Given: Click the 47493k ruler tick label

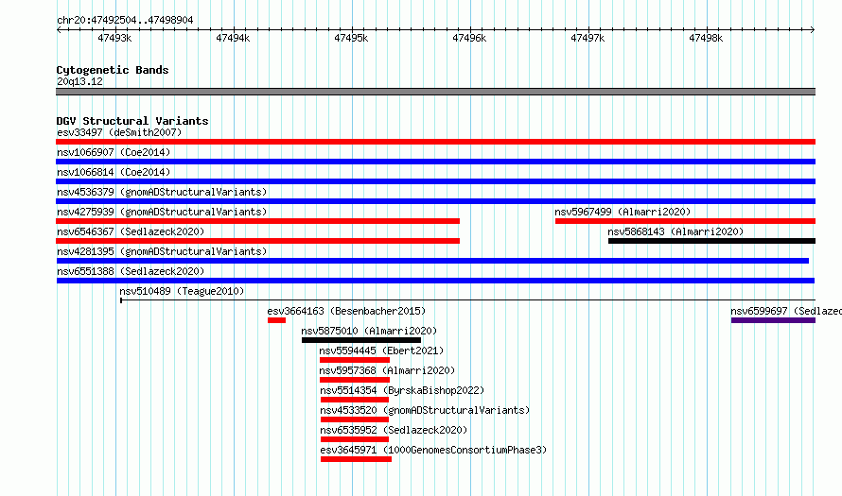Looking at the screenshot, I should click(114, 38).
